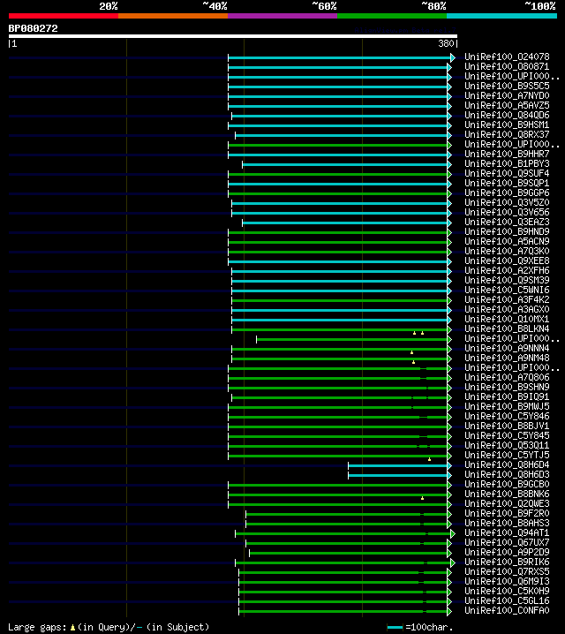
Task: Select the UniRef100_B9HSM1 label
Action: click(x=507, y=125)
